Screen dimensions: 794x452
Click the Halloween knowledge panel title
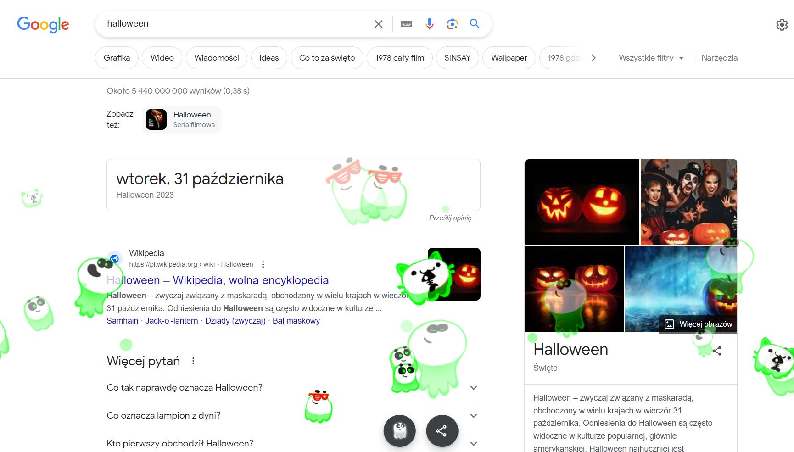pyautogui.click(x=570, y=350)
